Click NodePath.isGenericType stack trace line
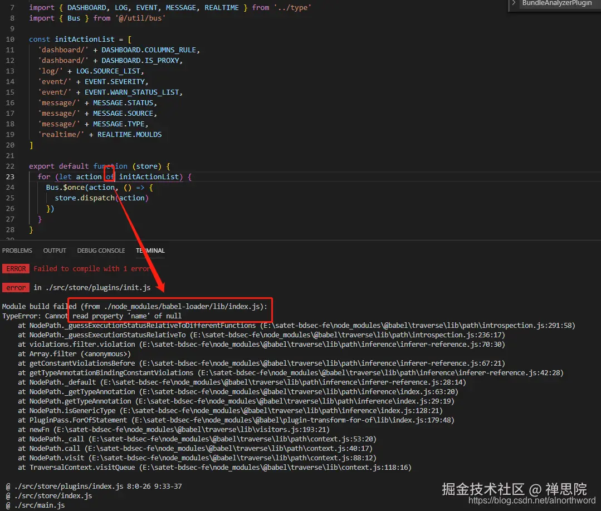The height and width of the screenshot is (511, 601). click(230, 411)
